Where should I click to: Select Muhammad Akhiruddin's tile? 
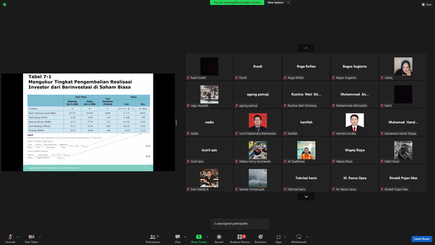point(355,95)
